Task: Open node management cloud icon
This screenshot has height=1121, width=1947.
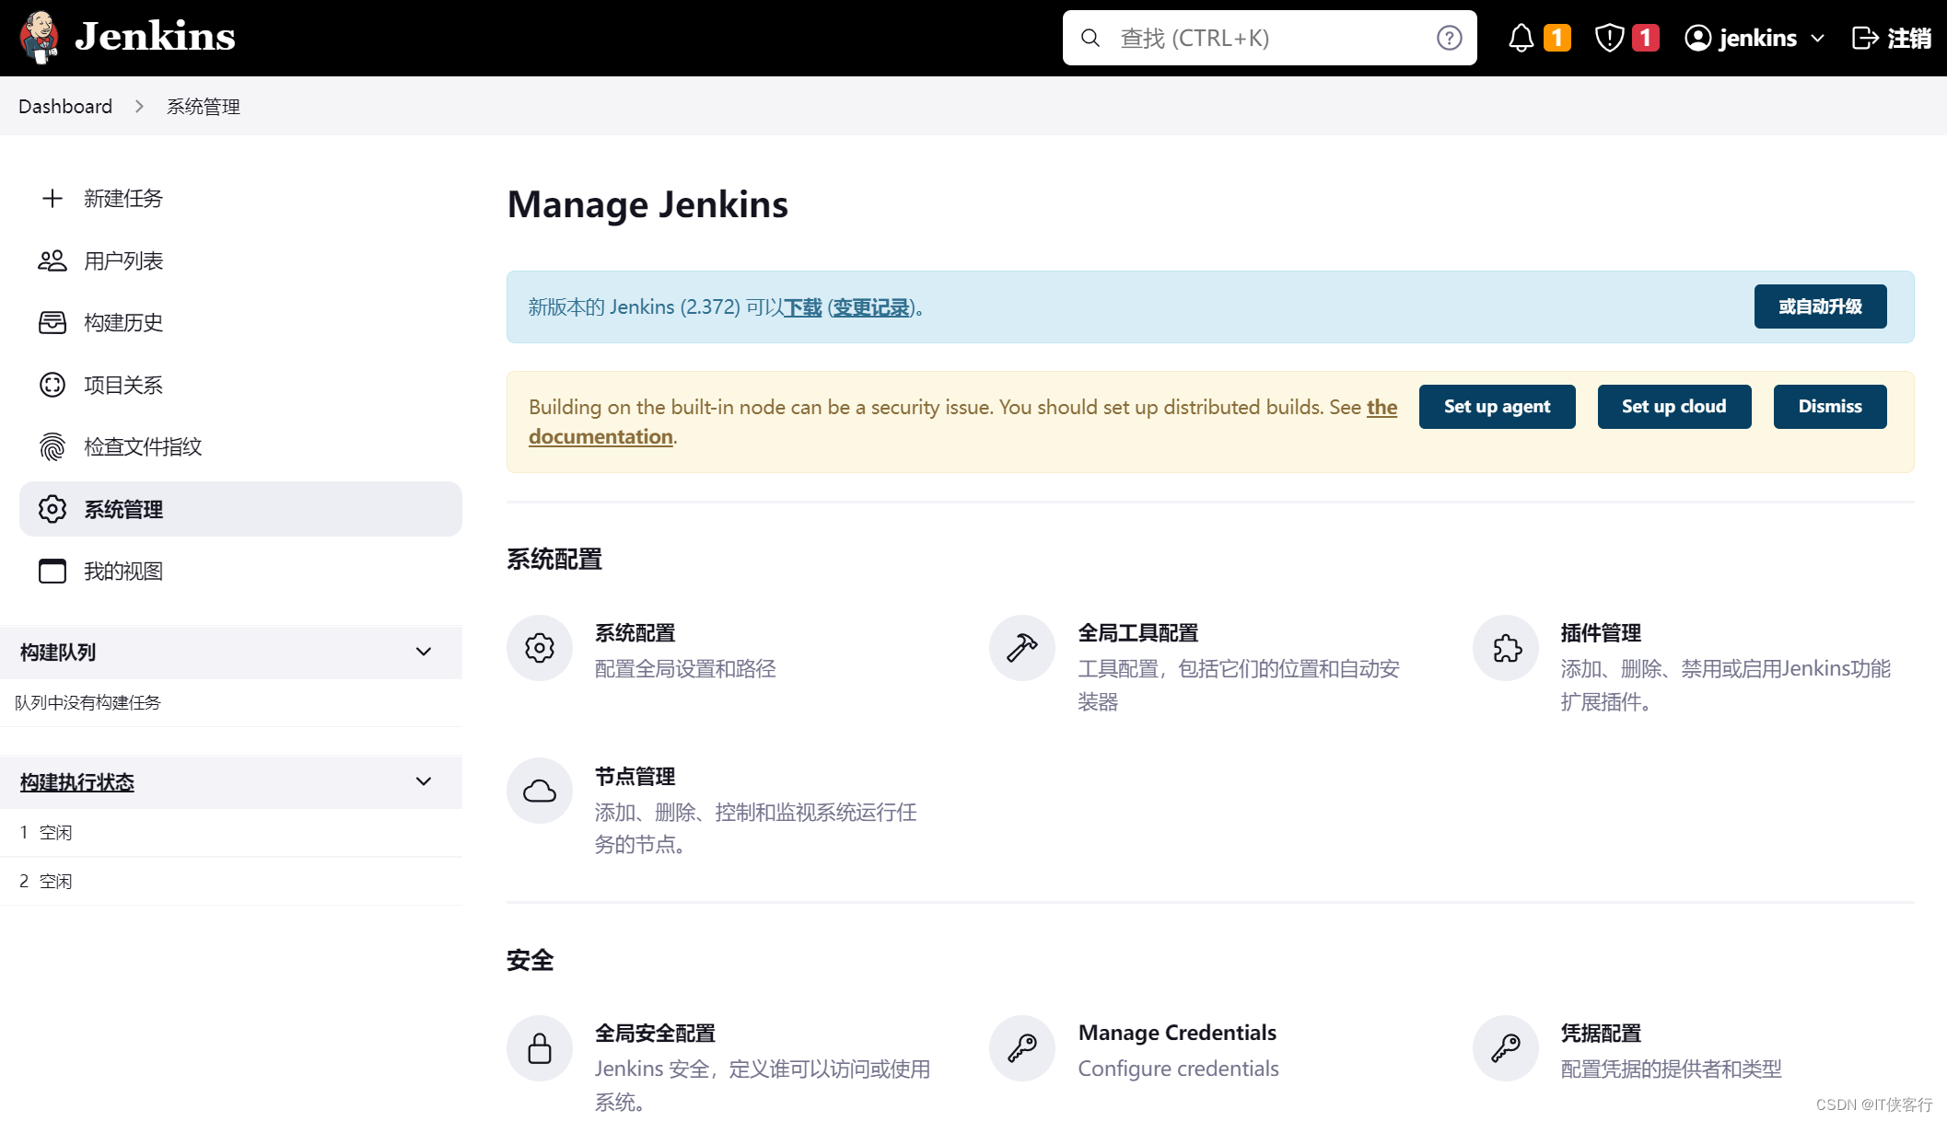Action: [x=540, y=791]
